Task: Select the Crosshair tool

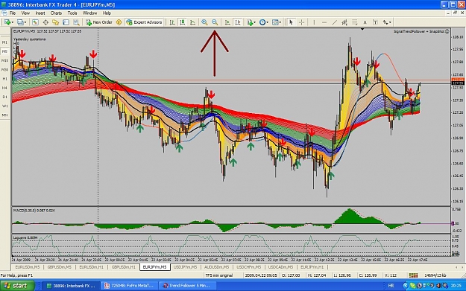Action: [x=301, y=22]
